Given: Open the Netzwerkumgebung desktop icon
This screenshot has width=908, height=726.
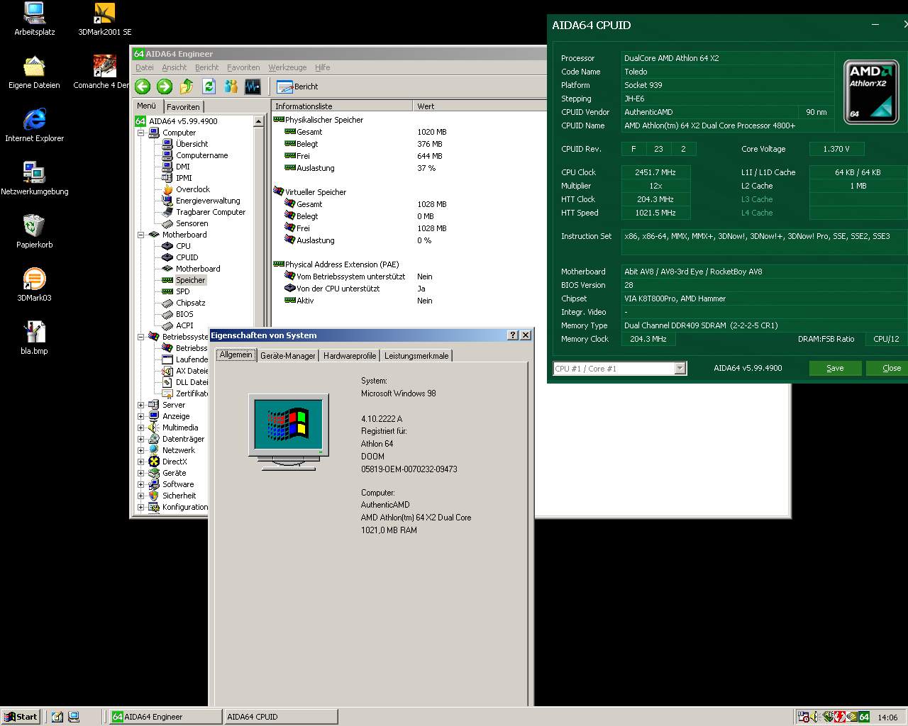Looking at the screenshot, I should pos(34,179).
